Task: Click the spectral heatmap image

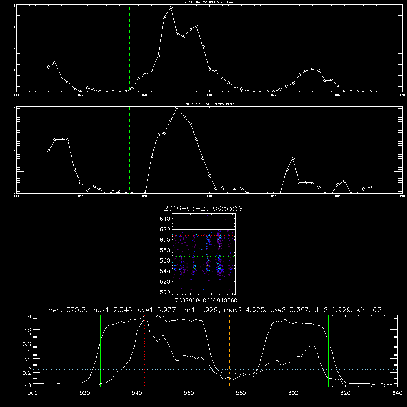Action: point(203,254)
